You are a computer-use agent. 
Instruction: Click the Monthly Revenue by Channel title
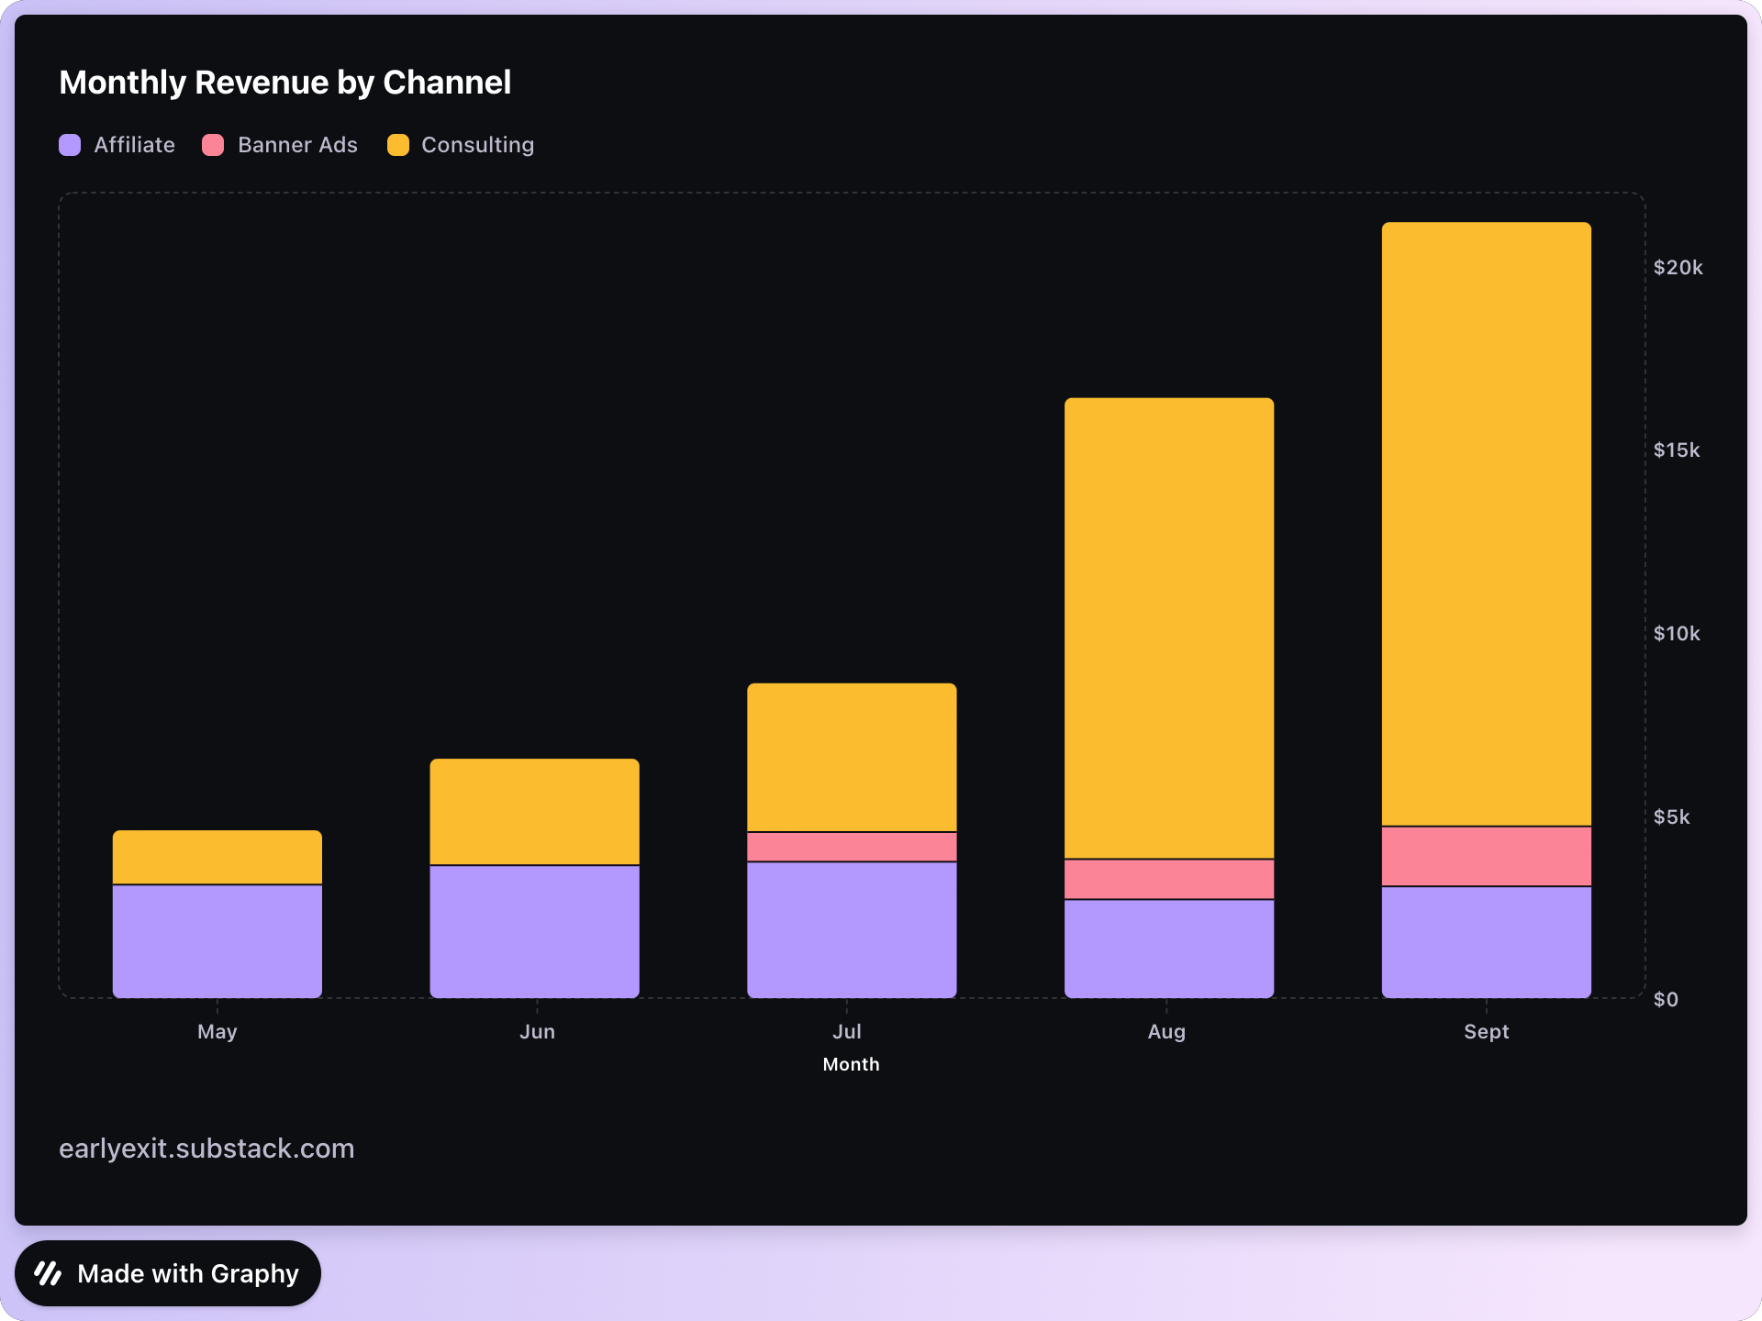tap(284, 83)
